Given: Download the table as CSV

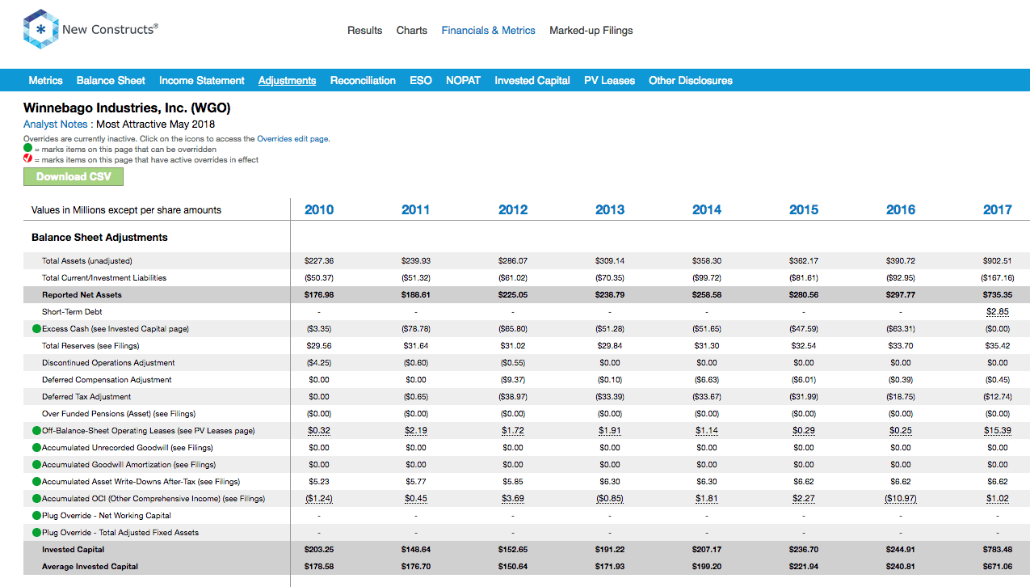Looking at the screenshot, I should (74, 177).
